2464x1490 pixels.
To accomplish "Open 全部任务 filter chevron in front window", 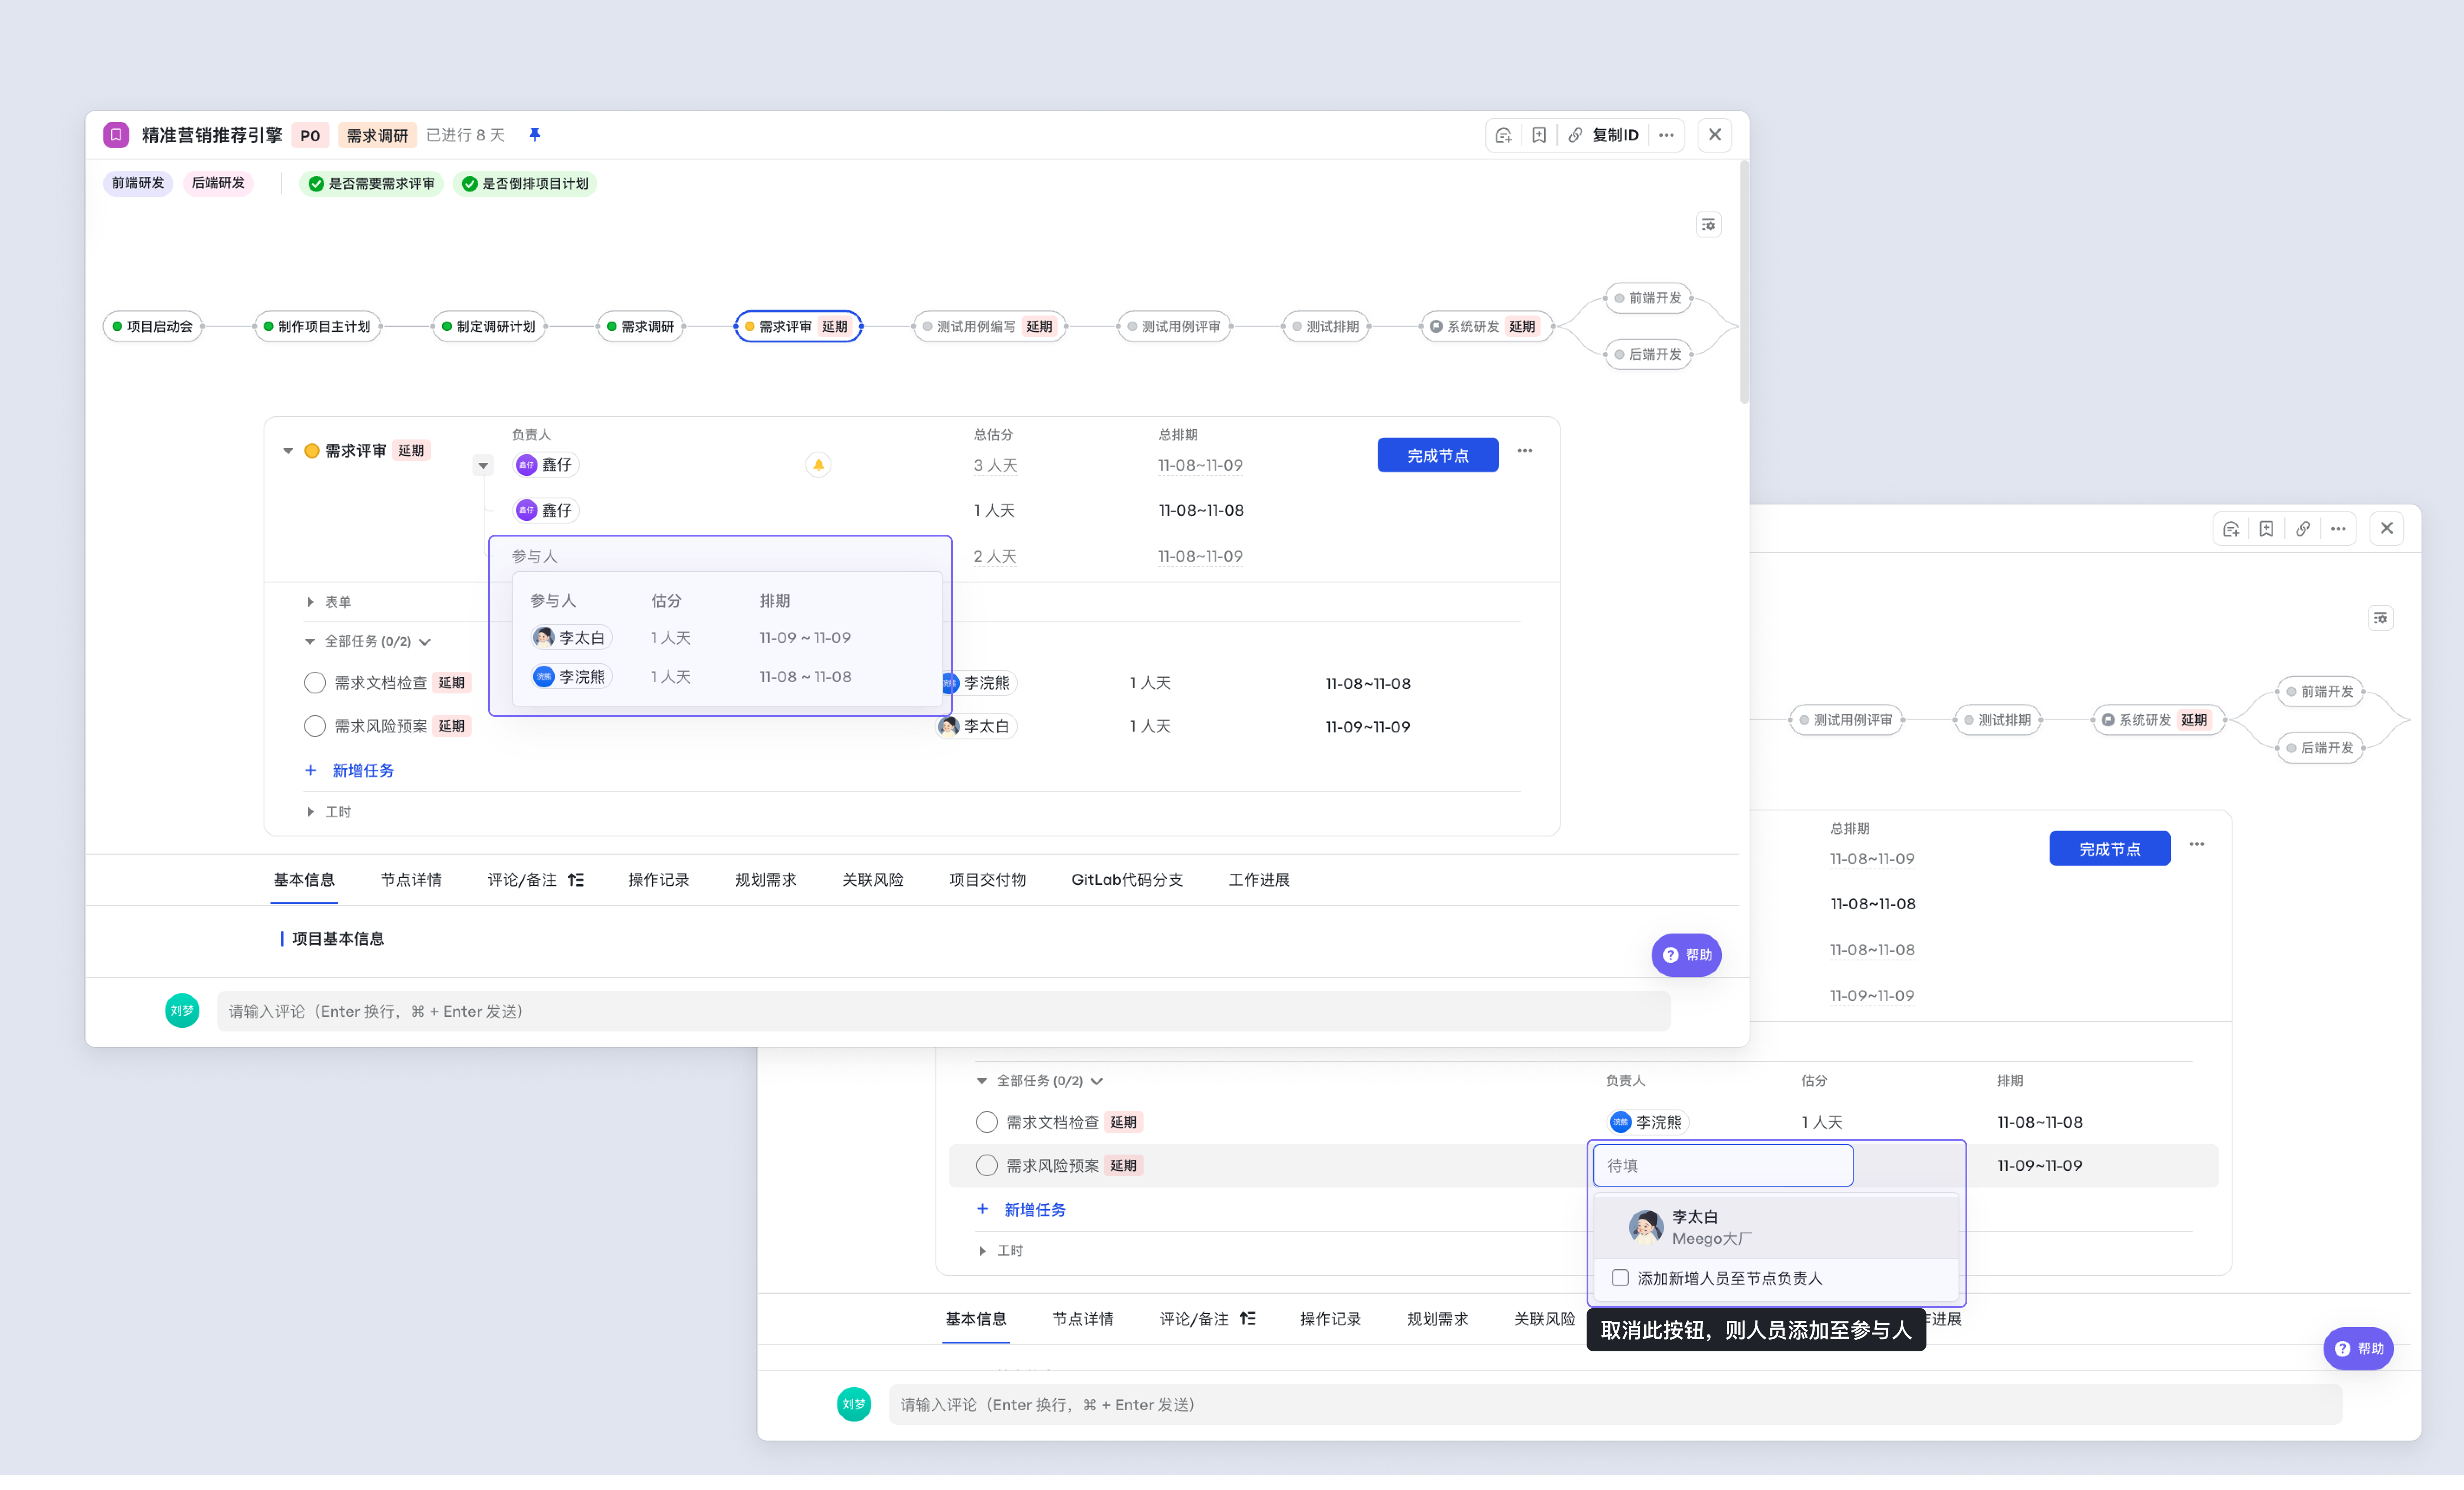I will pyautogui.click(x=425, y=642).
